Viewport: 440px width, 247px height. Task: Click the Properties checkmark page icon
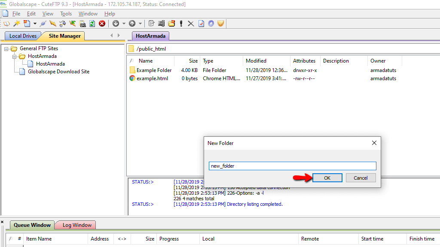(x=201, y=24)
